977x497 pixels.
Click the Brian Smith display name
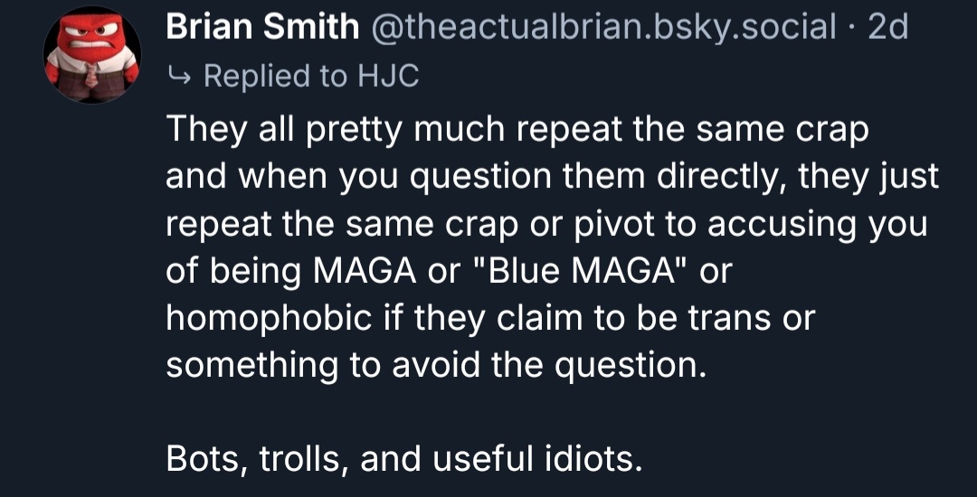click(262, 28)
